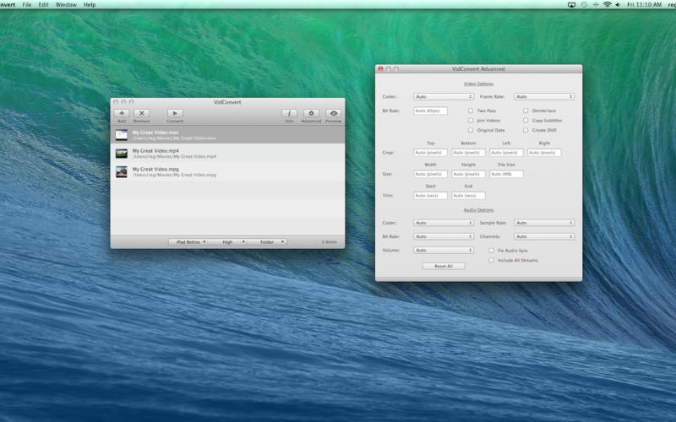
Task: Tick the Deinterlace checkbox
Action: click(526, 111)
